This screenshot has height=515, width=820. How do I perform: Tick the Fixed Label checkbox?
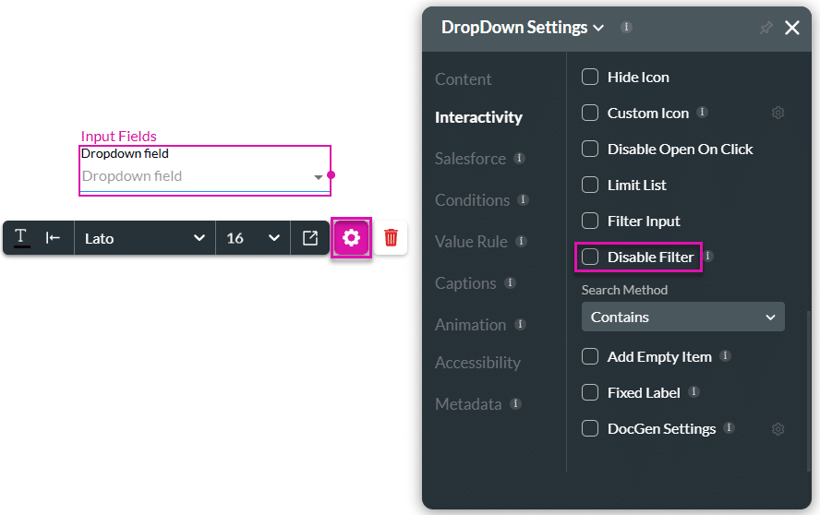point(590,392)
